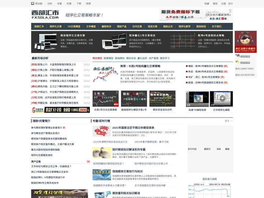This screenshot has width=264, height=198.
Task: Open 2021年国家法定节假日休假安排表 article
Action: (x=133, y=128)
